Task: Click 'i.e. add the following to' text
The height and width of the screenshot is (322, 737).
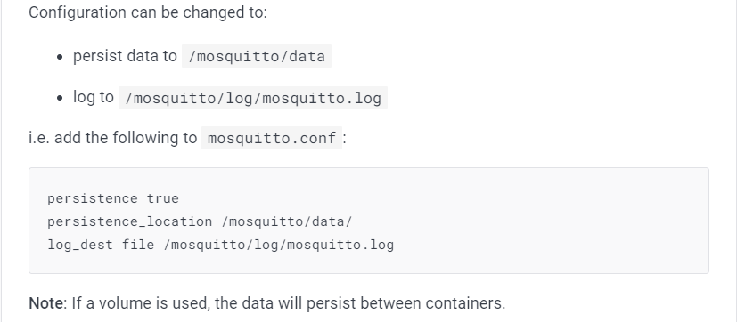Action: click(x=113, y=138)
